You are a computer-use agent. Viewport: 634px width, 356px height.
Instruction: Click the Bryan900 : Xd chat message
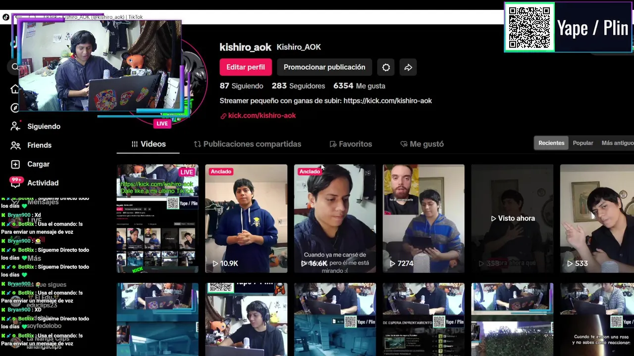[21, 215]
